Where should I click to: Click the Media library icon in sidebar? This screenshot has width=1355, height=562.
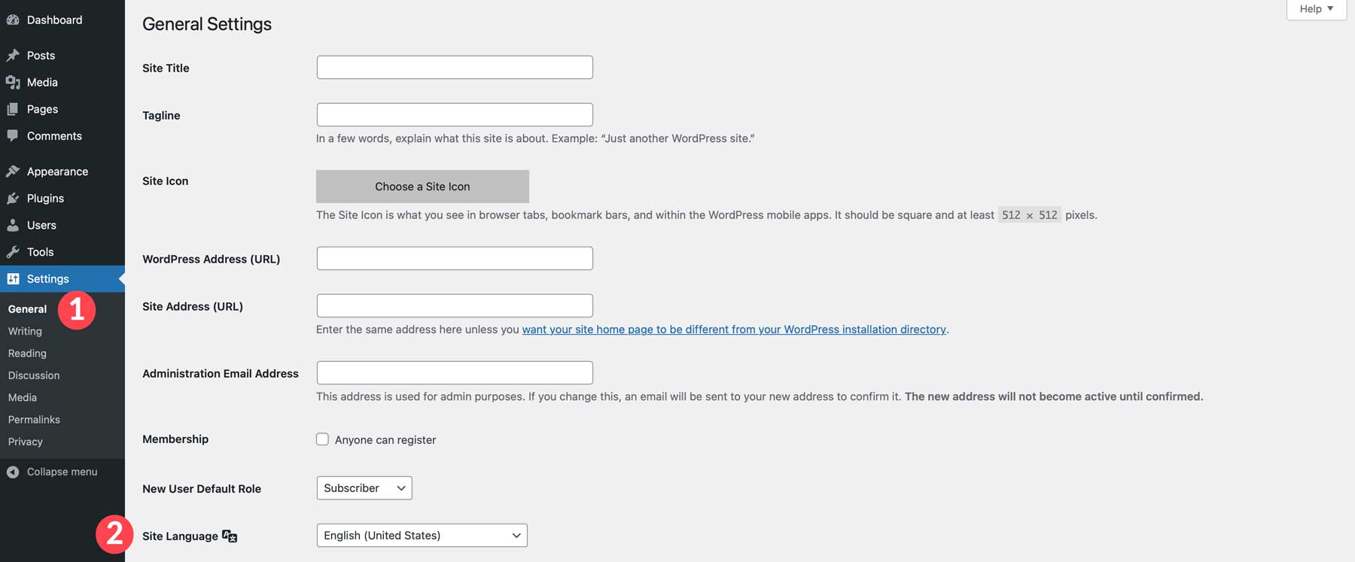coord(13,83)
